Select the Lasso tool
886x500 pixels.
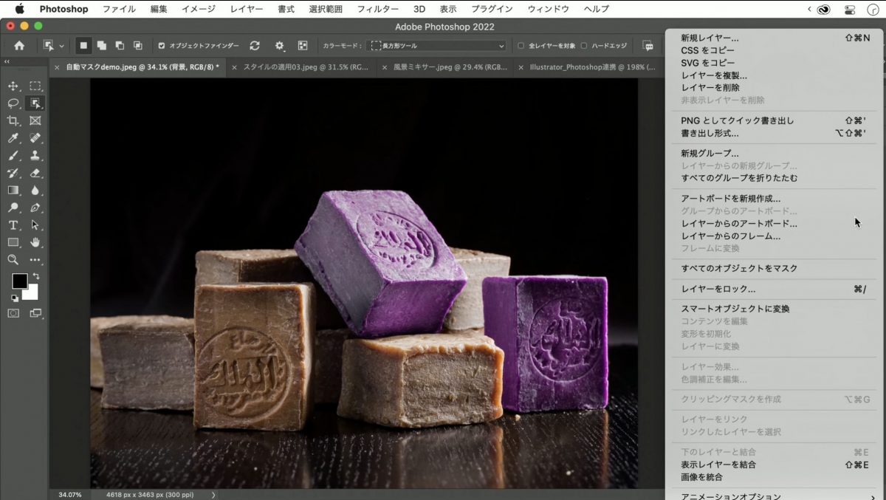(x=13, y=103)
